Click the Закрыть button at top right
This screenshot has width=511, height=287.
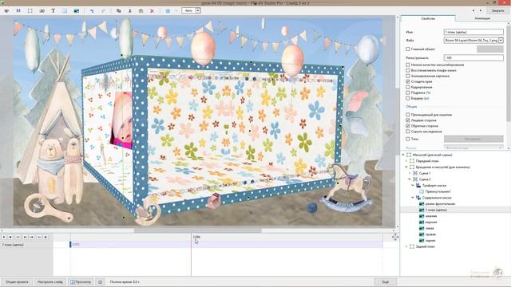497,10
